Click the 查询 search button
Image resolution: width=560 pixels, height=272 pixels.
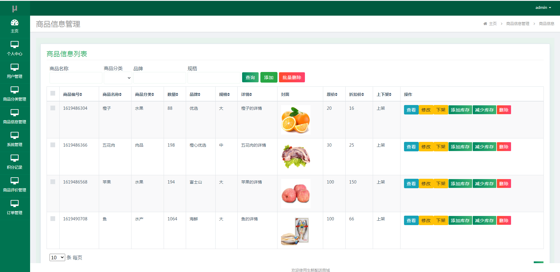(x=250, y=77)
